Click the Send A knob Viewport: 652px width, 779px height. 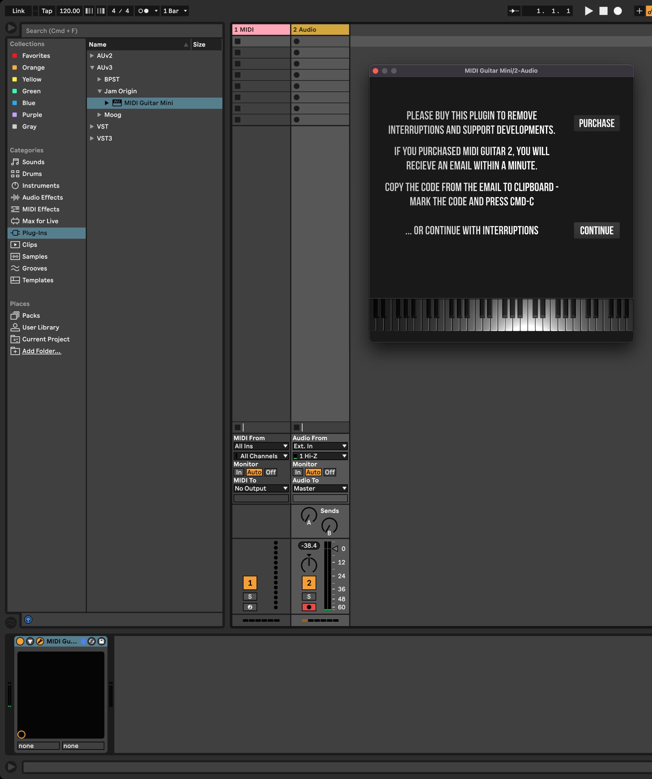tap(309, 516)
